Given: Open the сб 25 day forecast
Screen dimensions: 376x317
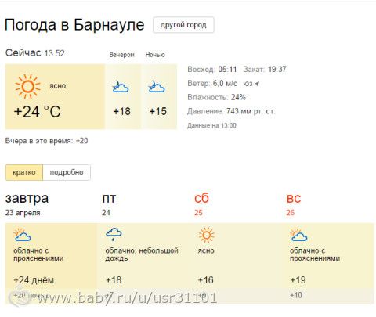Looking at the screenshot, I should [x=201, y=204].
